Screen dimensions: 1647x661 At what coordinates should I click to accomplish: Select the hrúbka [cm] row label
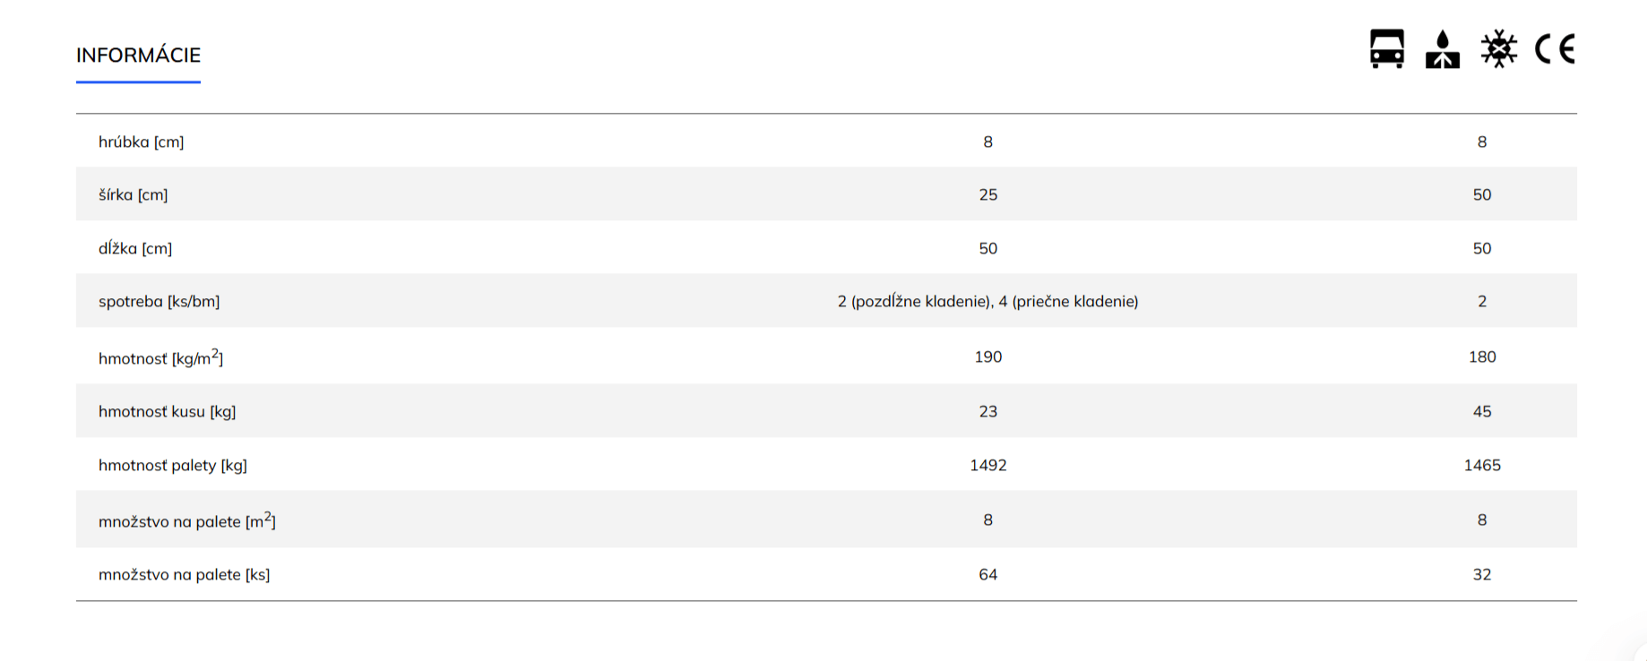click(x=142, y=142)
